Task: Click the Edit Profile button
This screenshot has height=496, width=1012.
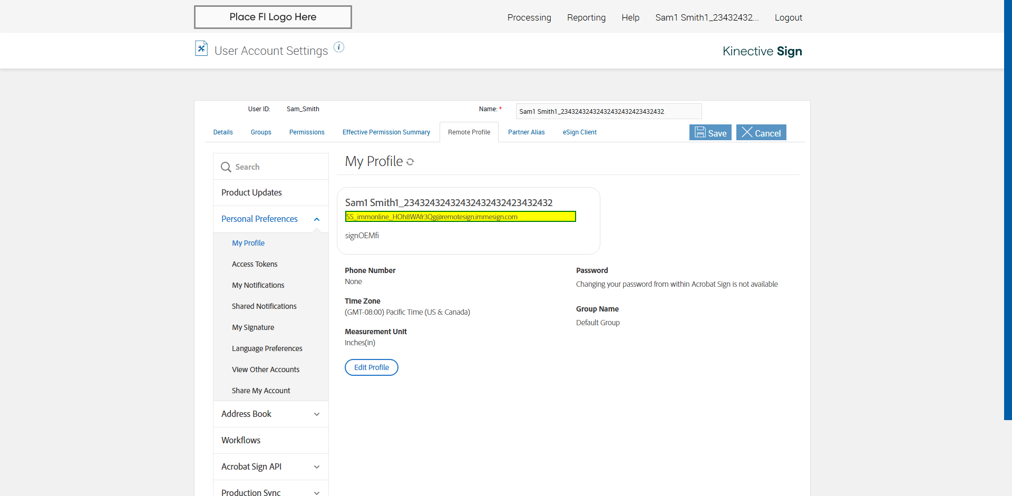Action: tap(371, 367)
